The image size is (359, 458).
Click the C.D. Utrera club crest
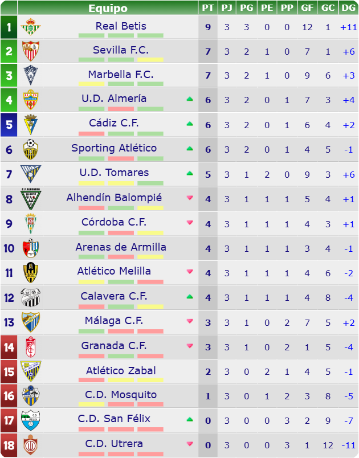pyautogui.click(x=31, y=445)
